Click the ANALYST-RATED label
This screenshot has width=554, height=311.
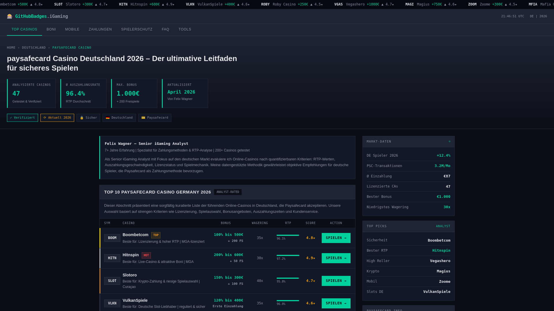[x=228, y=192]
